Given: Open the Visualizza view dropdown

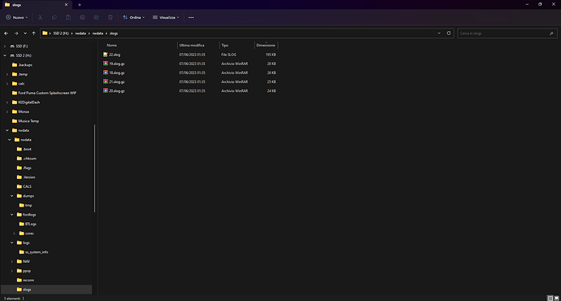Looking at the screenshot, I should coord(166,17).
